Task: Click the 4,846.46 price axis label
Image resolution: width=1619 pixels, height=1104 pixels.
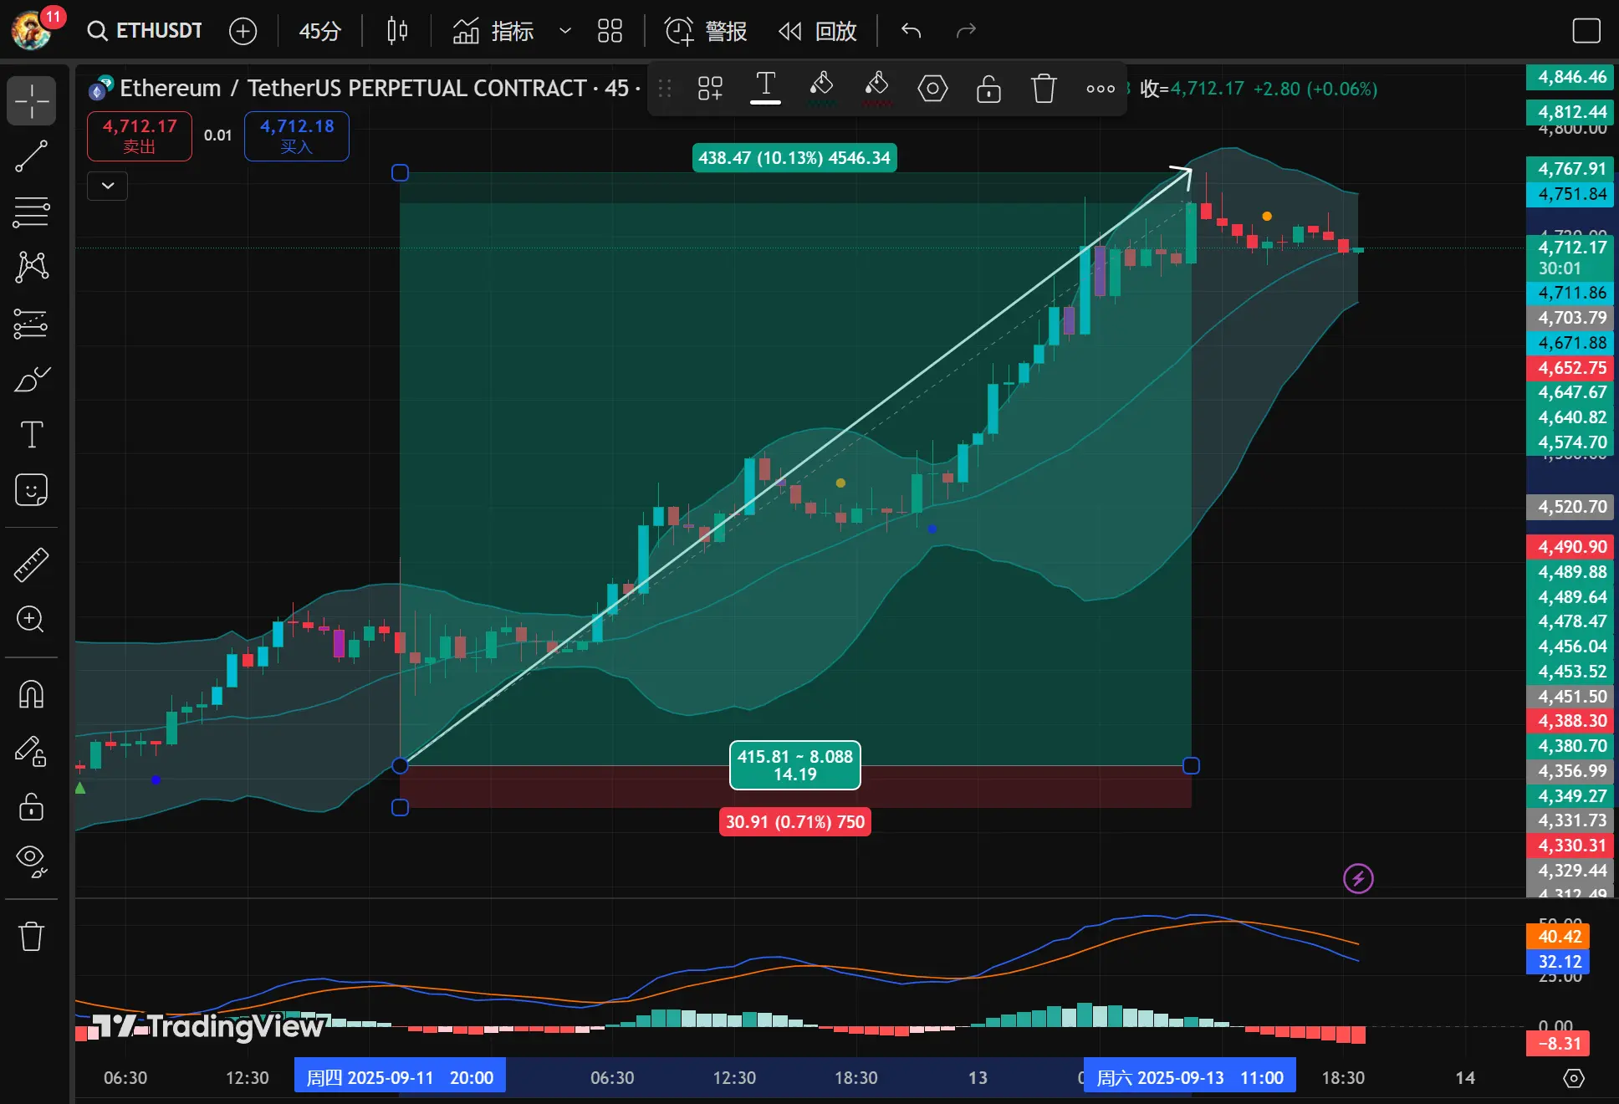Action: coord(1570,77)
